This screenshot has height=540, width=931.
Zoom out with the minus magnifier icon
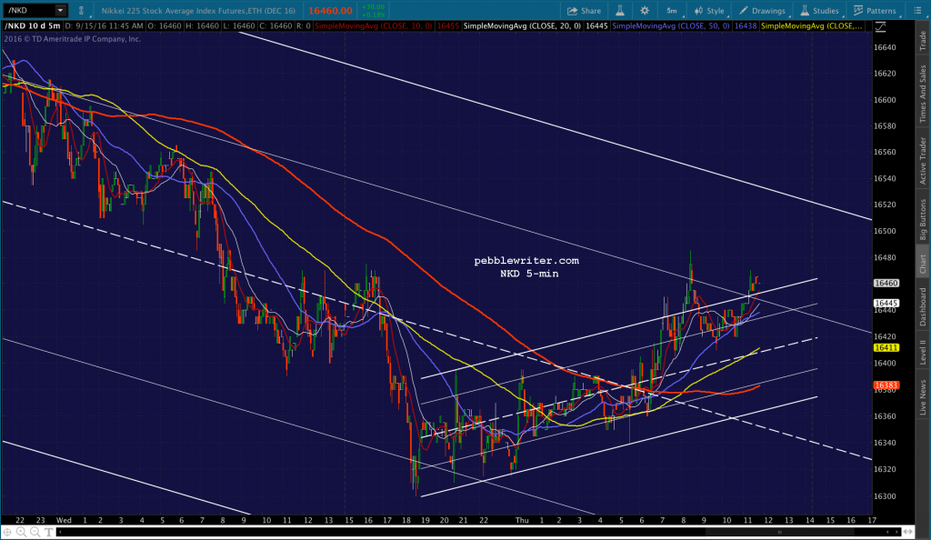pos(35,533)
